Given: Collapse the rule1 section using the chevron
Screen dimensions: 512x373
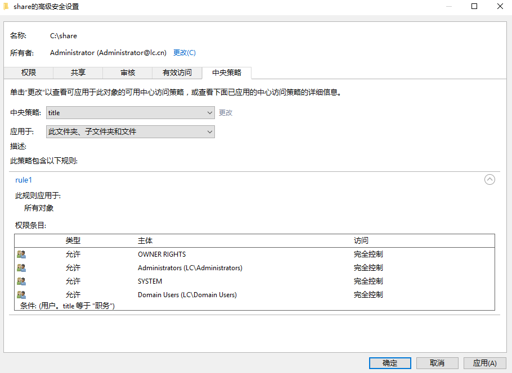Looking at the screenshot, I should [x=489, y=179].
